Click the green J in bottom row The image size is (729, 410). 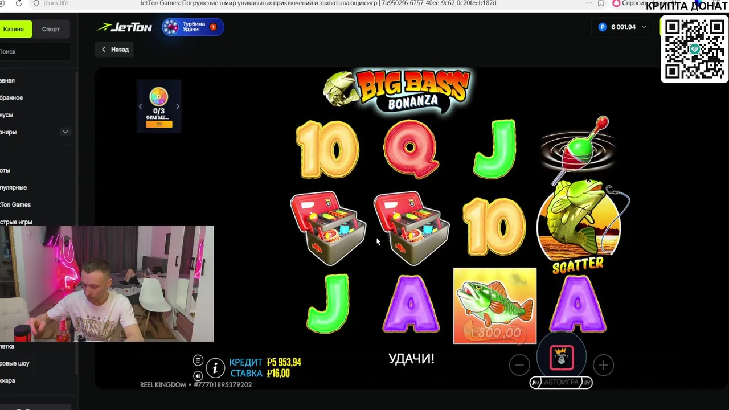(327, 304)
